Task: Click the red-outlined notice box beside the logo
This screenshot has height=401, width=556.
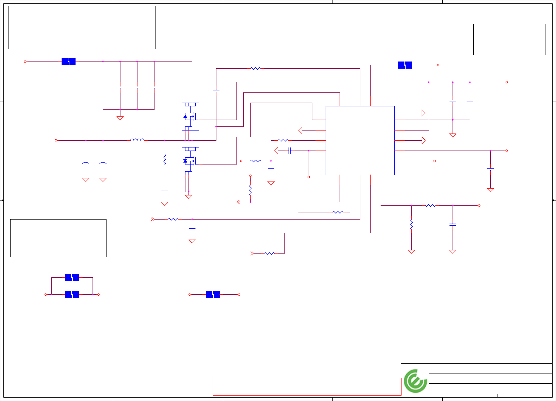Action: click(x=307, y=386)
